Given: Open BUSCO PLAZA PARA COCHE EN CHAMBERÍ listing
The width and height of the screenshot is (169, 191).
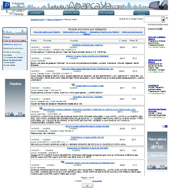Looking at the screenshot, I should tap(88, 56).
